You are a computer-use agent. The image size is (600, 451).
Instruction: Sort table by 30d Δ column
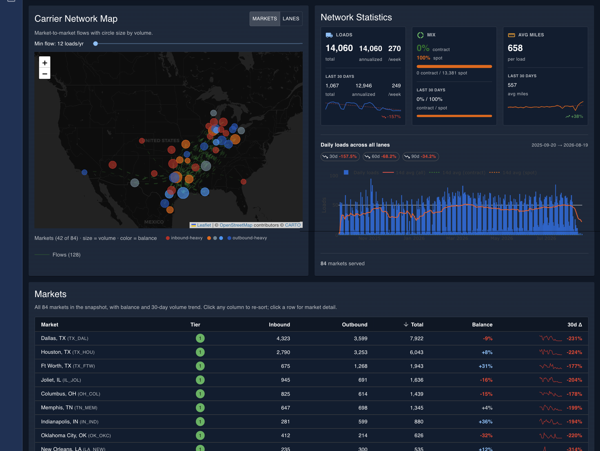(x=575, y=324)
